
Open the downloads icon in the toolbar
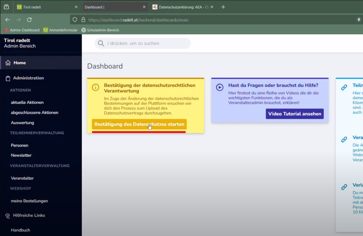(359, 20)
